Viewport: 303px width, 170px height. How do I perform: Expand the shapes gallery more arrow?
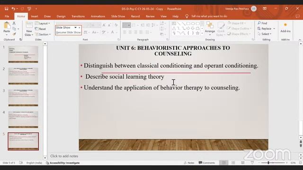pos(202,33)
